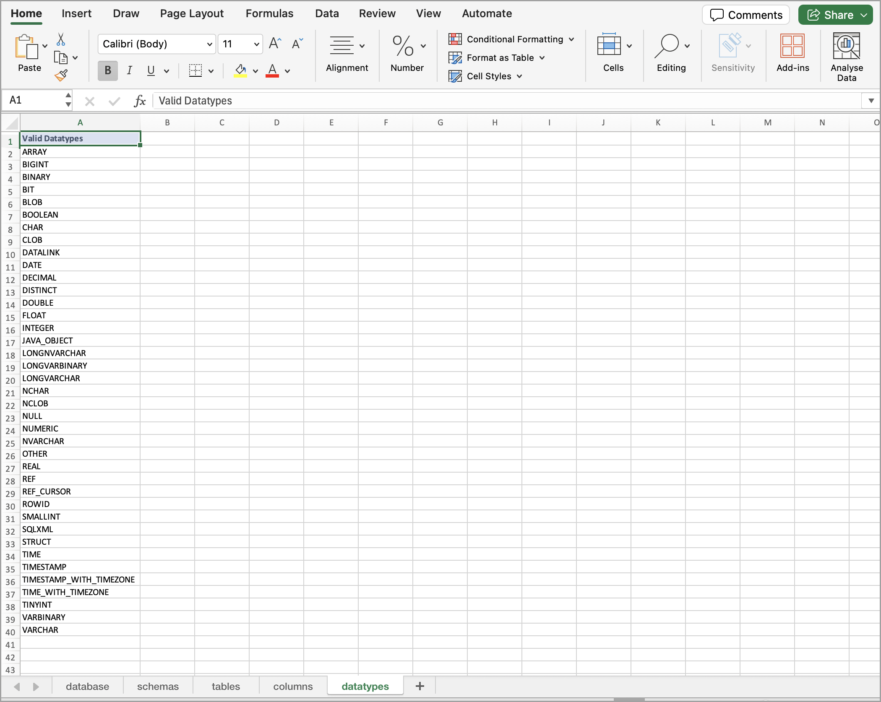Click the formula bar input
This screenshot has width=881, height=702.
(507, 101)
